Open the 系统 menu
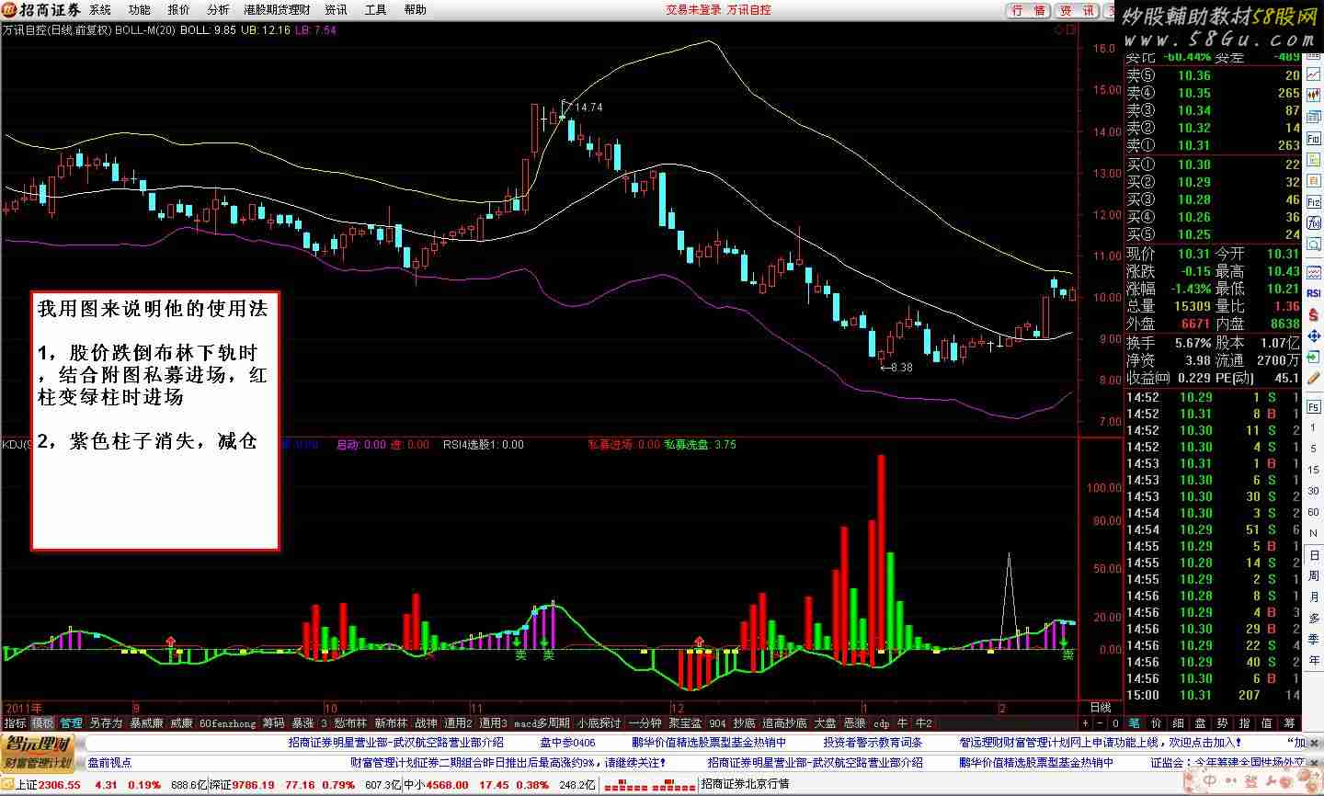The height and width of the screenshot is (796, 1324). pyautogui.click(x=100, y=10)
